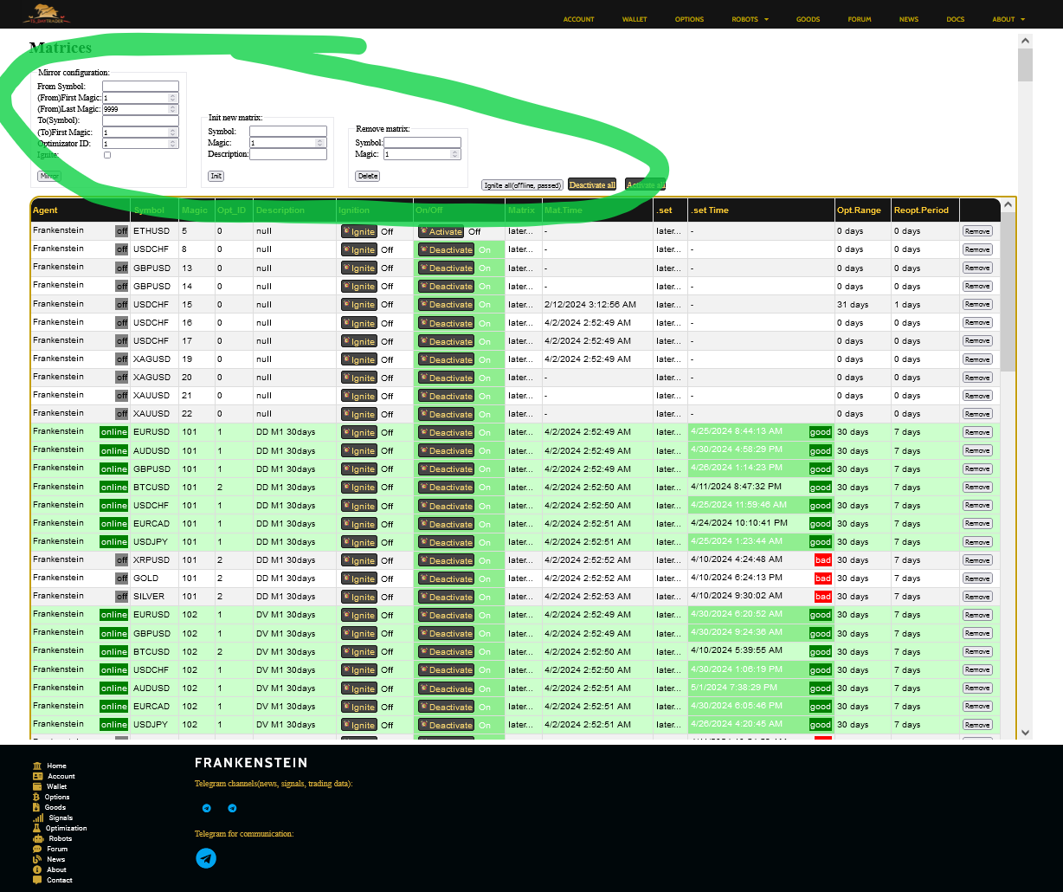Enable the Ignite checkbox in Mirror configuration
The height and width of the screenshot is (892, 1063).
click(107, 155)
